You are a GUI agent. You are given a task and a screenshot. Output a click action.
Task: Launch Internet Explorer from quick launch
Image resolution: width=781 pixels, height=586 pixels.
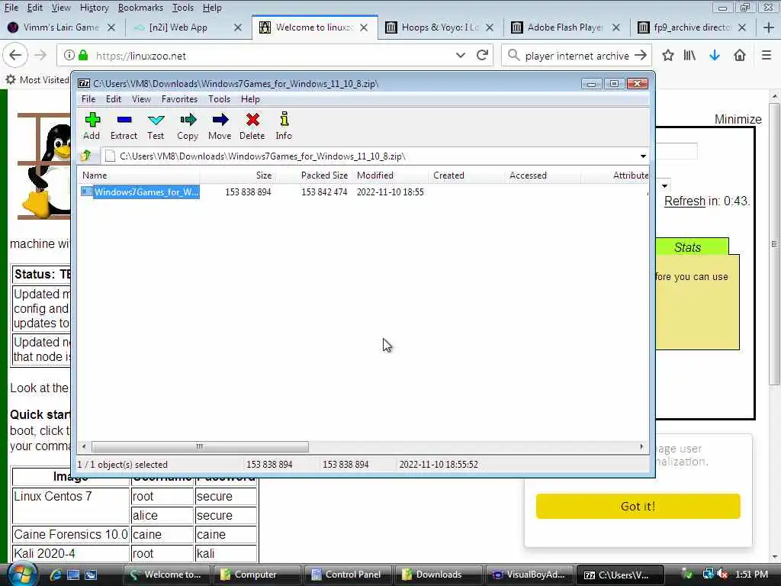click(x=55, y=575)
